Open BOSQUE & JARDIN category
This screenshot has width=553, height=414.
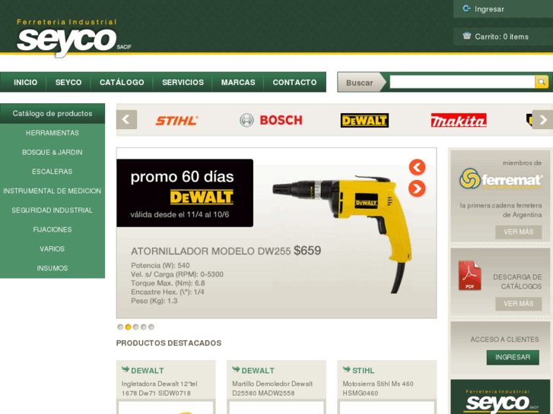[x=52, y=152]
